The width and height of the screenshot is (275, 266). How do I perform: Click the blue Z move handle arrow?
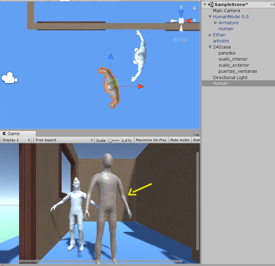110,56
